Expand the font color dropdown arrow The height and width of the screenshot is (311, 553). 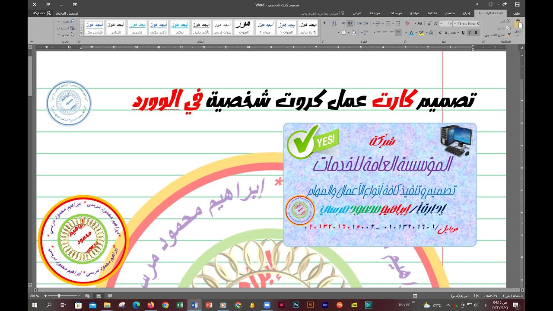click(x=406, y=32)
